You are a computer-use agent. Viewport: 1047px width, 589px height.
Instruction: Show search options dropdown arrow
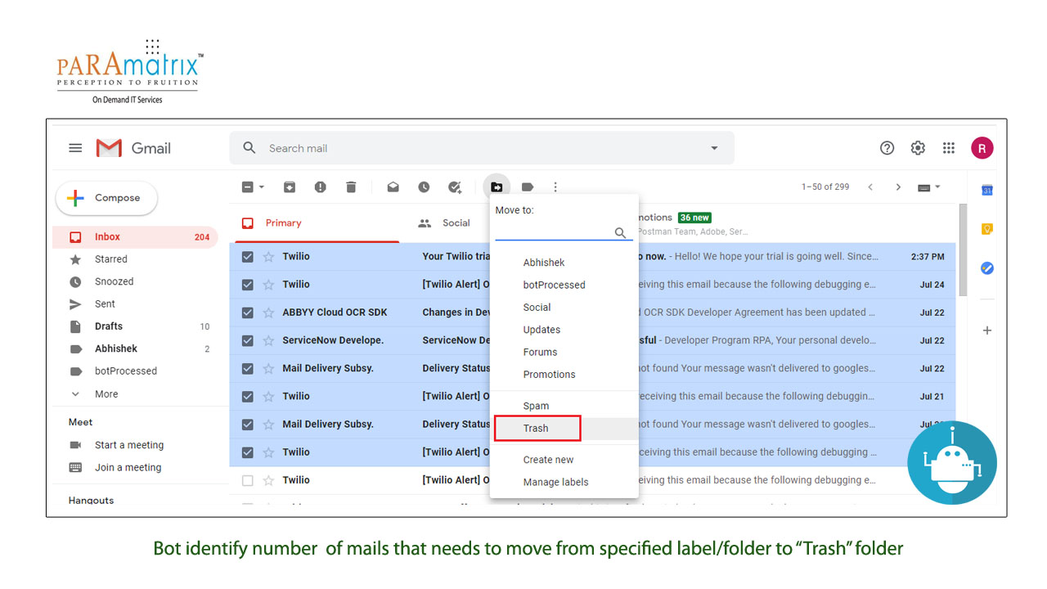pyautogui.click(x=714, y=148)
